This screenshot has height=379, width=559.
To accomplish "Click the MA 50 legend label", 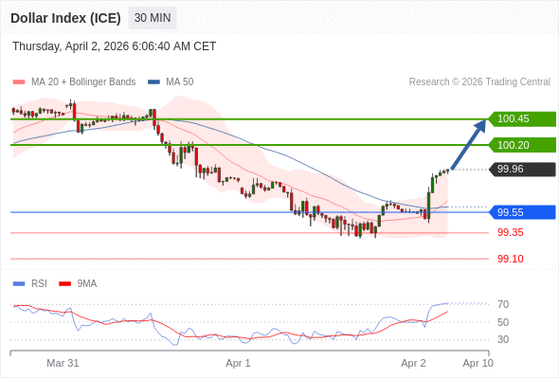I will pyautogui.click(x=180, y=82).
